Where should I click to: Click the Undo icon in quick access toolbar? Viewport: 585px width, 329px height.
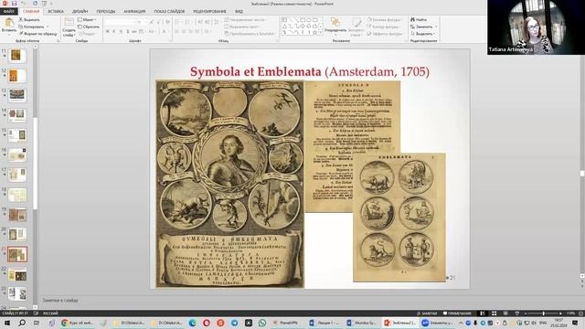[23, 4]
